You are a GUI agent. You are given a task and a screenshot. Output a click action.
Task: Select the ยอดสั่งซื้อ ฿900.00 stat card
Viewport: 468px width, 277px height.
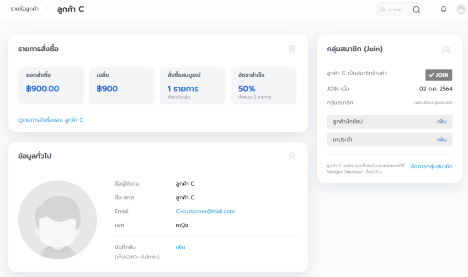(51, 85)
